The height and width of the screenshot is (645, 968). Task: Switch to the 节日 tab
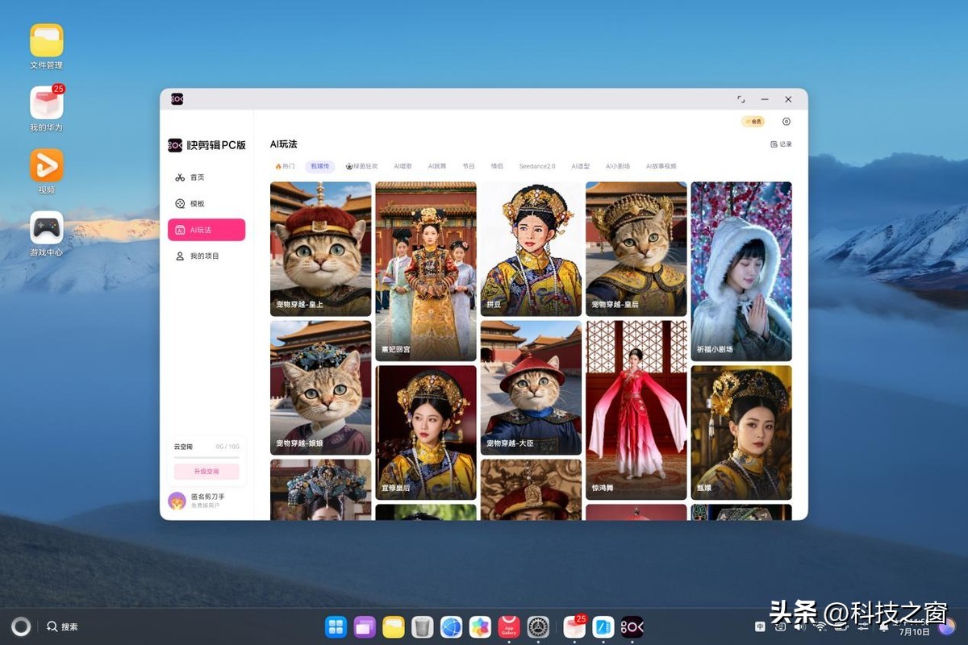tap(469, 166)
